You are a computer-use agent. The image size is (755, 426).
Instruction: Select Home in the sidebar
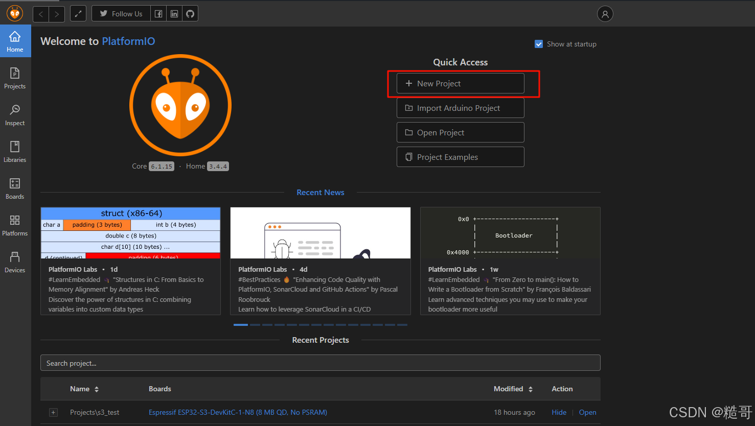coord(15,42)
